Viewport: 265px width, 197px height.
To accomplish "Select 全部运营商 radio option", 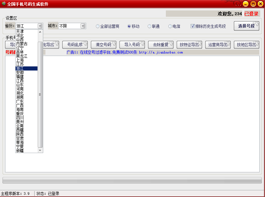I will tap(107, 27).
